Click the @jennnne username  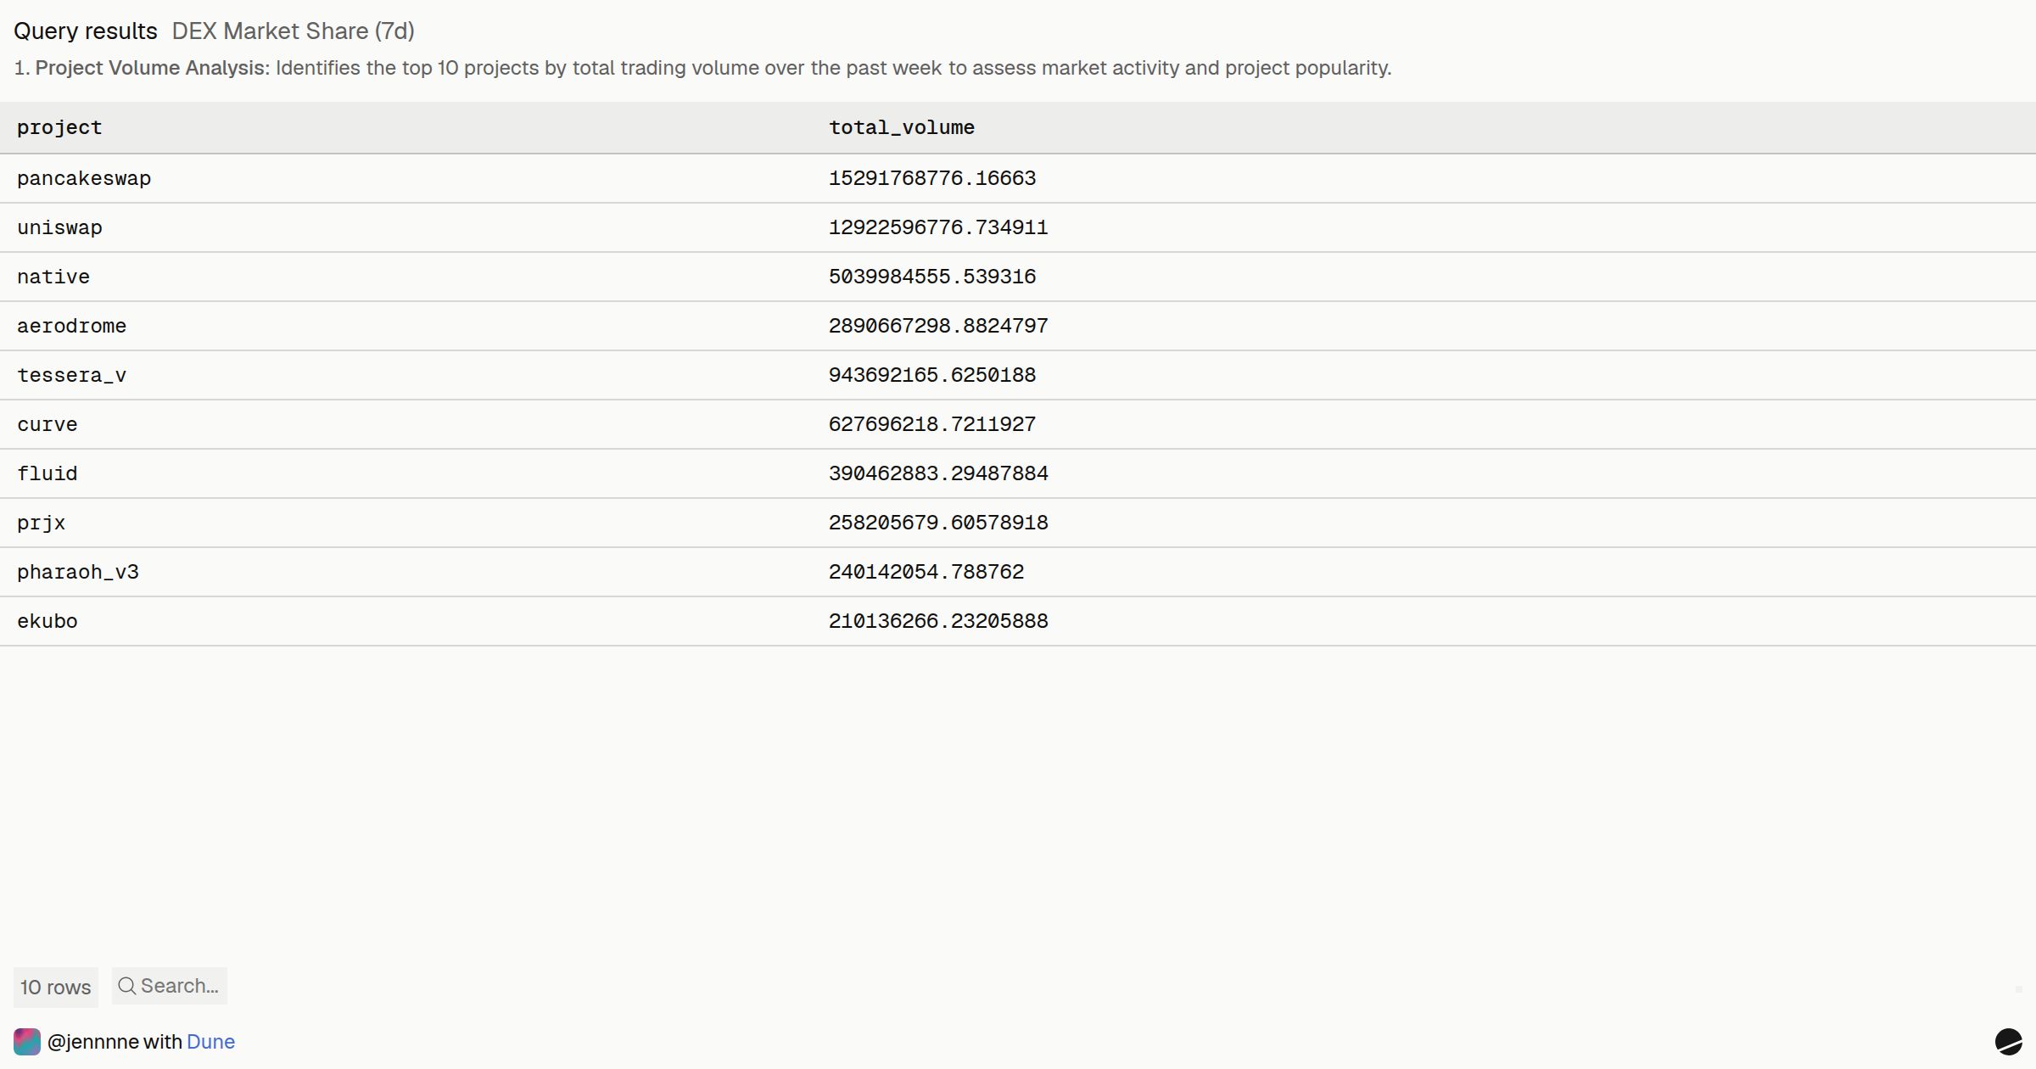click(92, 1042)
